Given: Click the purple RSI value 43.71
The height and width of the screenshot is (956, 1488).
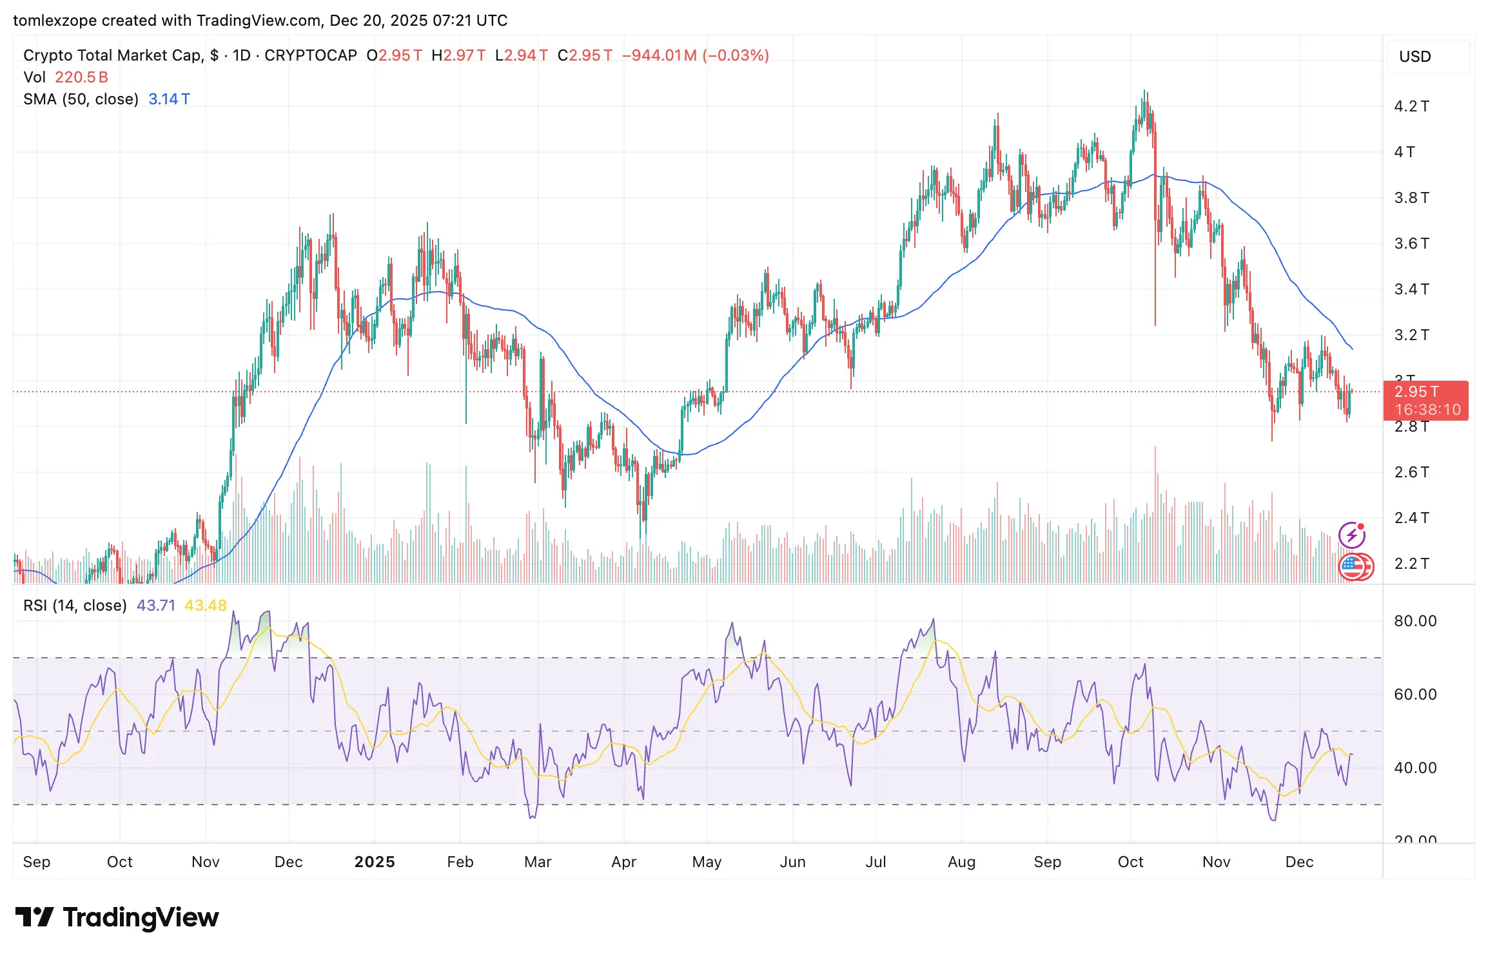Looking at the screenshot, I should (x=156, y=606).
